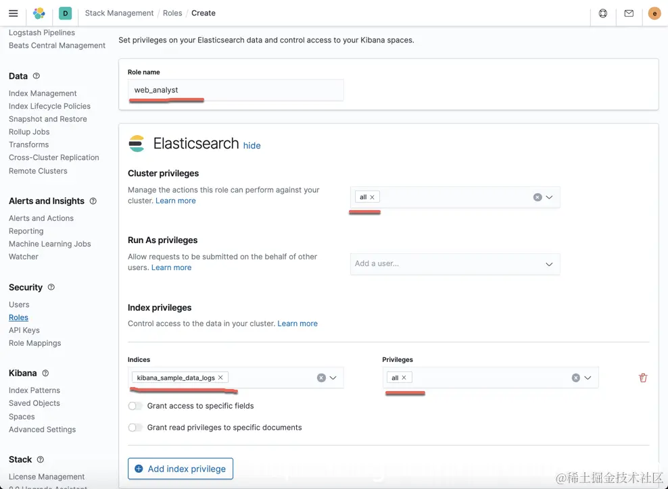Open Rollup Jobs in sidebar
Viewport: 668px width, 489px height.
point(29,132)
